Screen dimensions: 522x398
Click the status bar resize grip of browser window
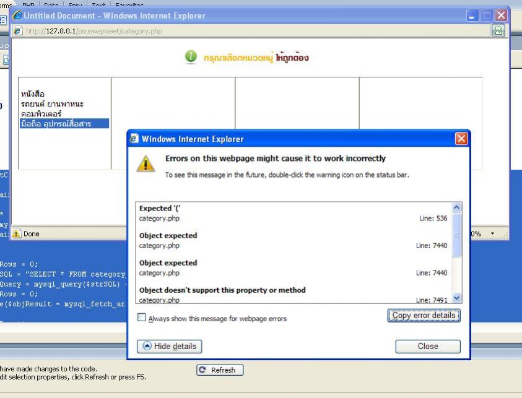(x=505, y=235)
